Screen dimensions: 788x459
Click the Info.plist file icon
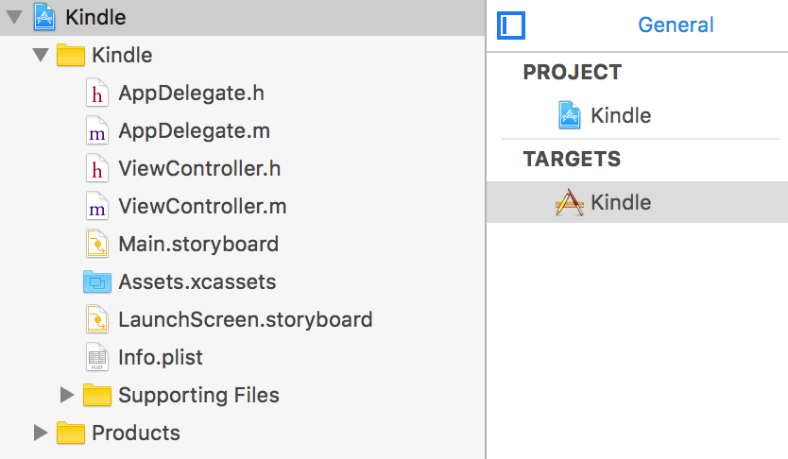click(96, 358)
